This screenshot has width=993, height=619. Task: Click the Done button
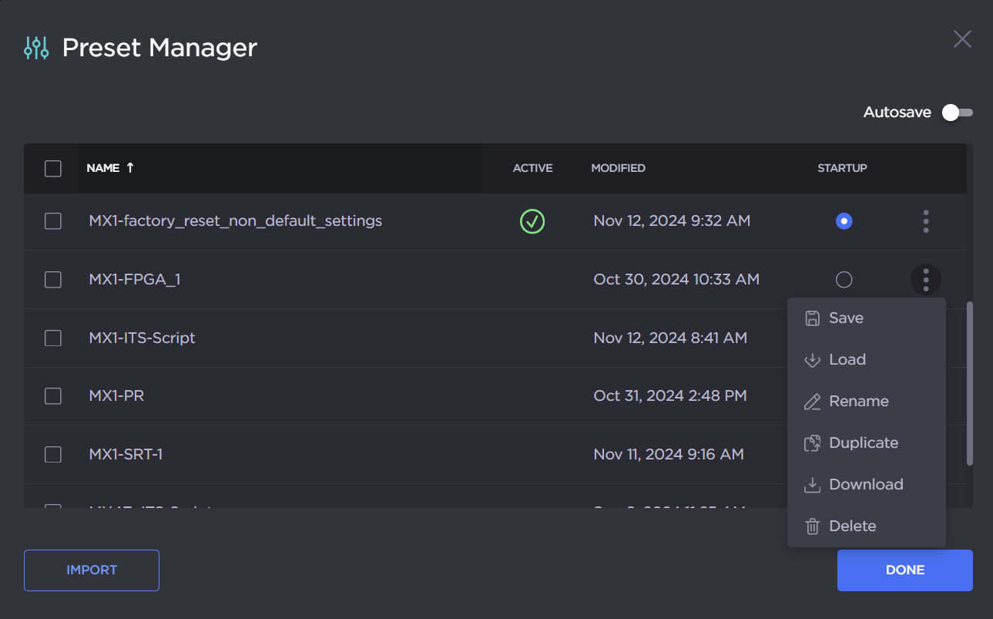904,570
